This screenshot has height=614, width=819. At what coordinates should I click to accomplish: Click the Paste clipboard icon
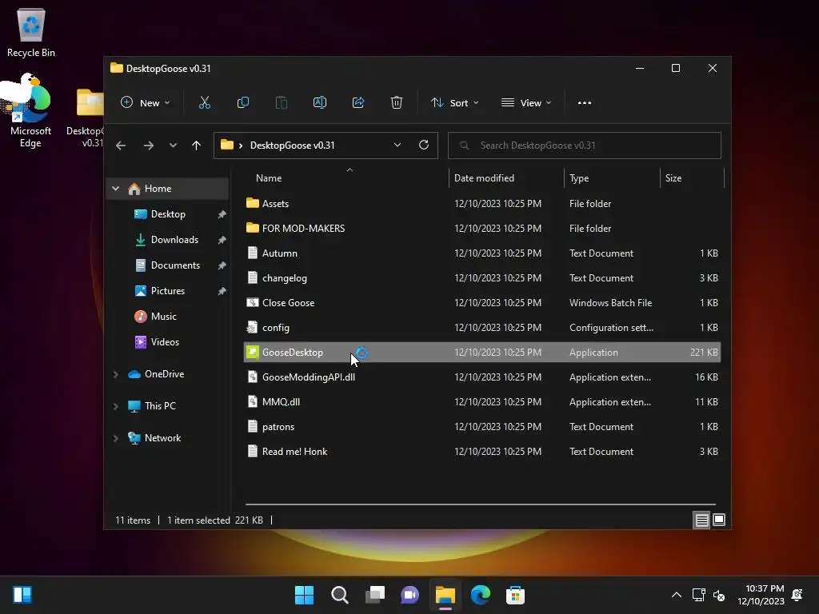(281, 103)
